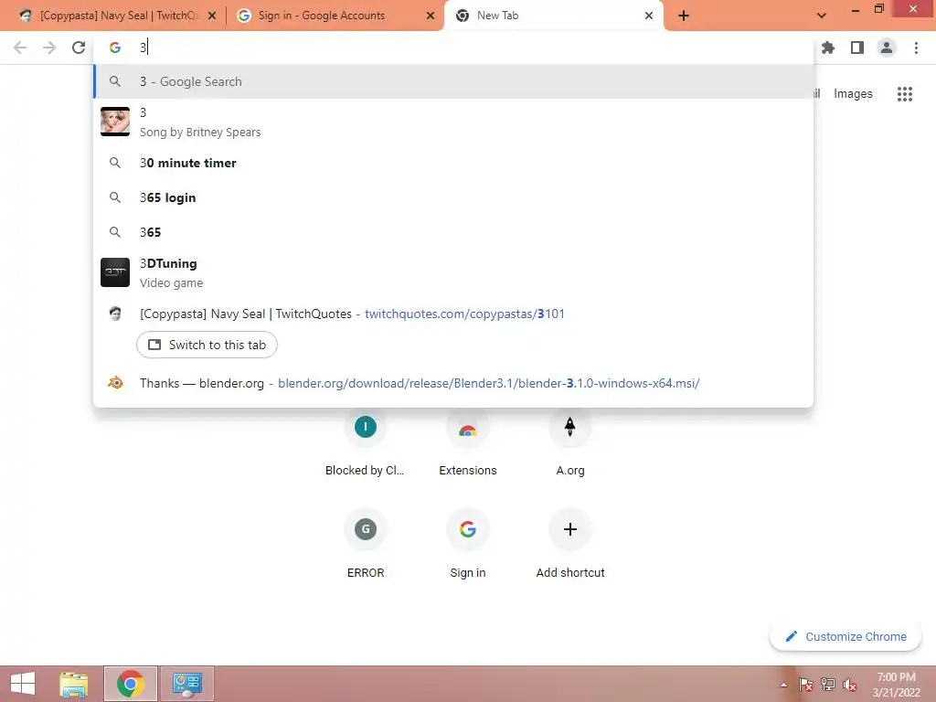Open the Chrome profile avatar
Screen dimensions: 936x702
click(887, 48)
